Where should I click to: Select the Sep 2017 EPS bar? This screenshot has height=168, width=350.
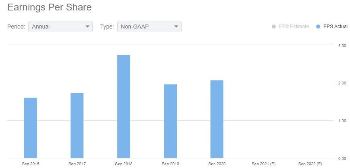tap(77, 126)
